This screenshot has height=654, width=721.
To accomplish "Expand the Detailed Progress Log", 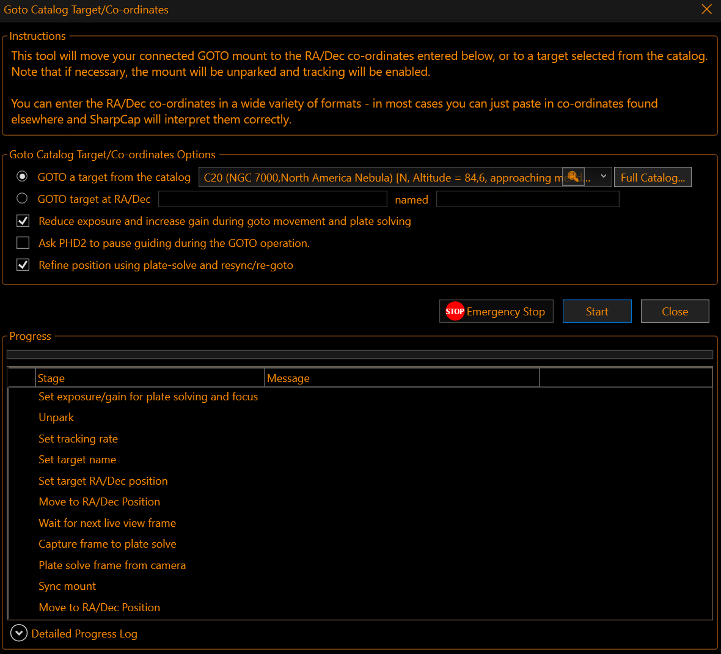I will point(19,633).
